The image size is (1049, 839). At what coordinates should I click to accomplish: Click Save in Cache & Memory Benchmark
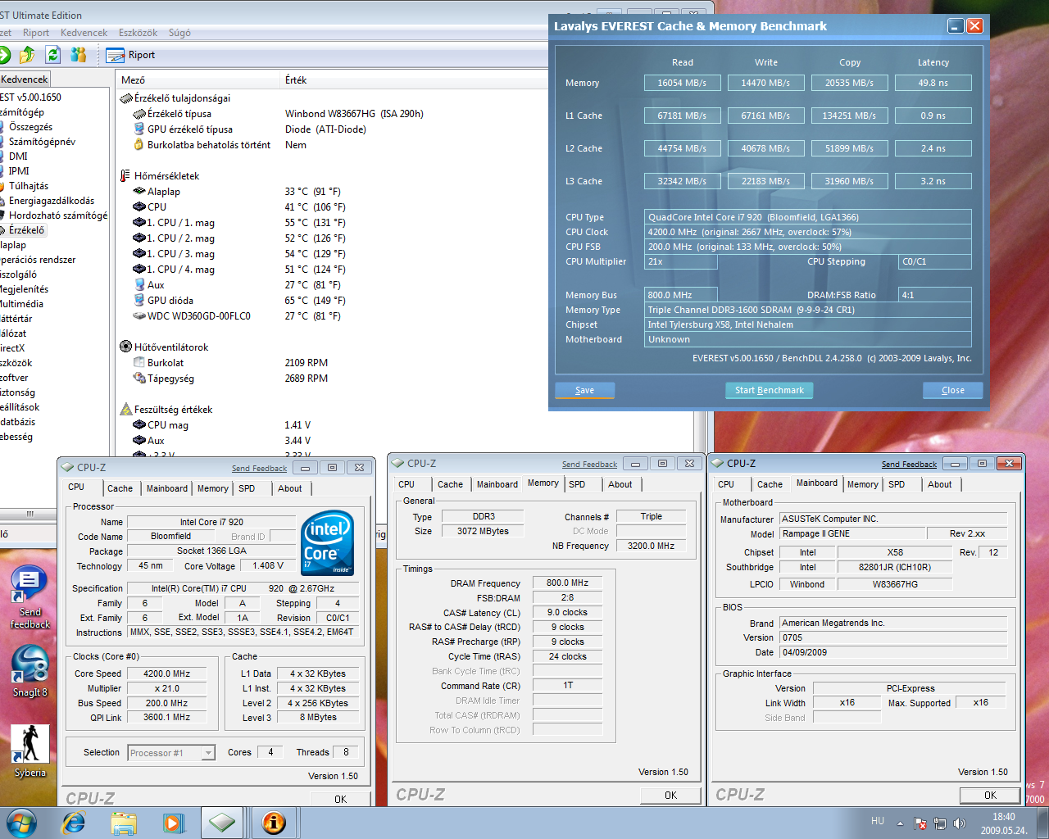point(584,390)
